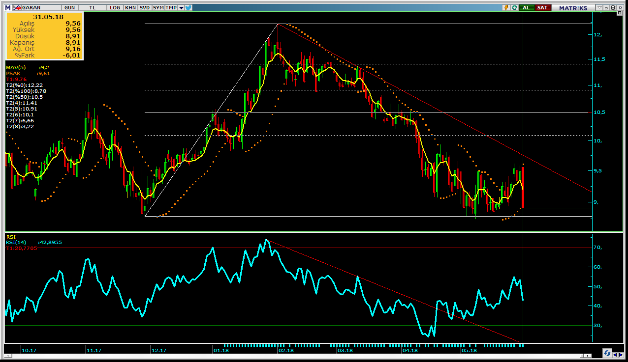The height and width of the screenshot is (362, 628).
Task: Change the GUN period setting
Action: [69, 8]
